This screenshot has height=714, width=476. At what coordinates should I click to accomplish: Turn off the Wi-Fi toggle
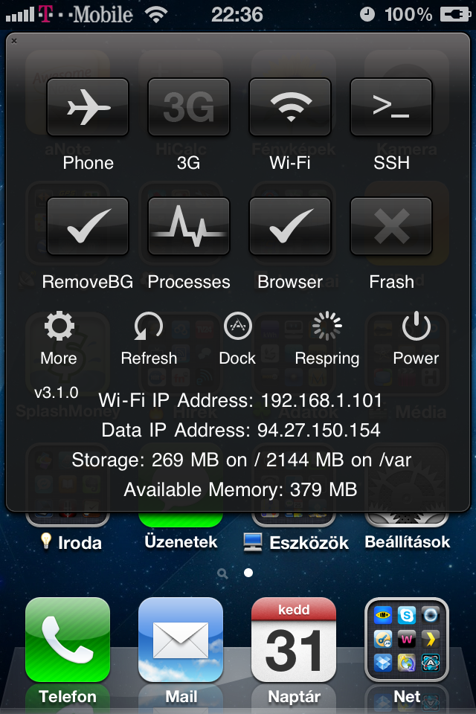pyautogui.click(x=290, y=108)
